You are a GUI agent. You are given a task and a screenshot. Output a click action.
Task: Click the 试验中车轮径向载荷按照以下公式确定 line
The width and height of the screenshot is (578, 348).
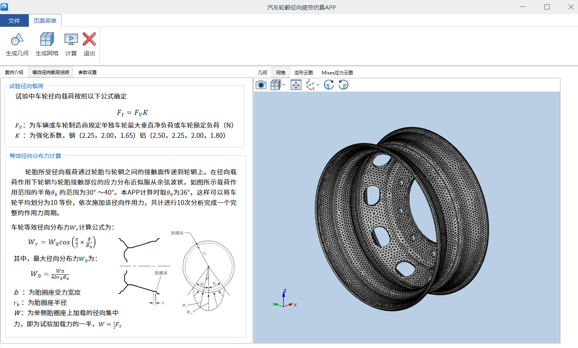[71, 96]
